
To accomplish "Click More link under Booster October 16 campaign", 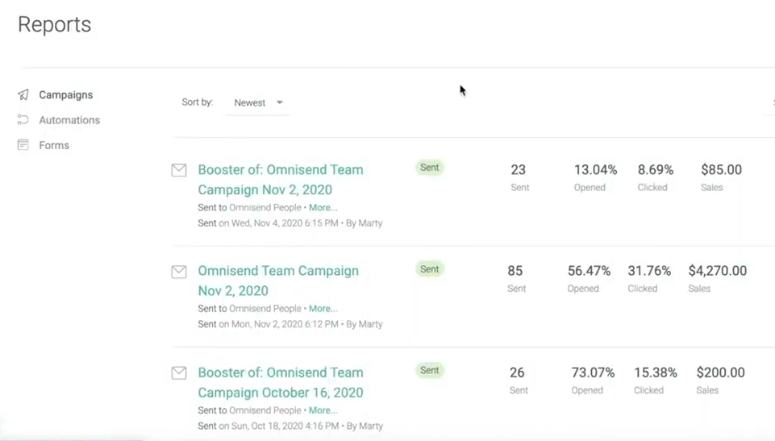I will point(323,410).
